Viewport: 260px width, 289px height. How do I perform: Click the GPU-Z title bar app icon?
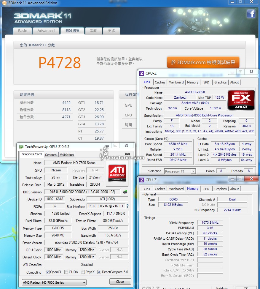tap(21, 147)
